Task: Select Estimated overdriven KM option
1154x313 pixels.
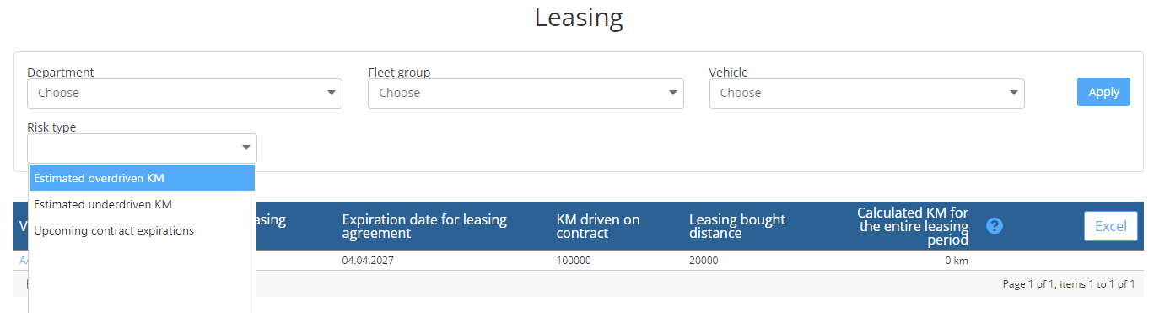Action: point(142,178)
